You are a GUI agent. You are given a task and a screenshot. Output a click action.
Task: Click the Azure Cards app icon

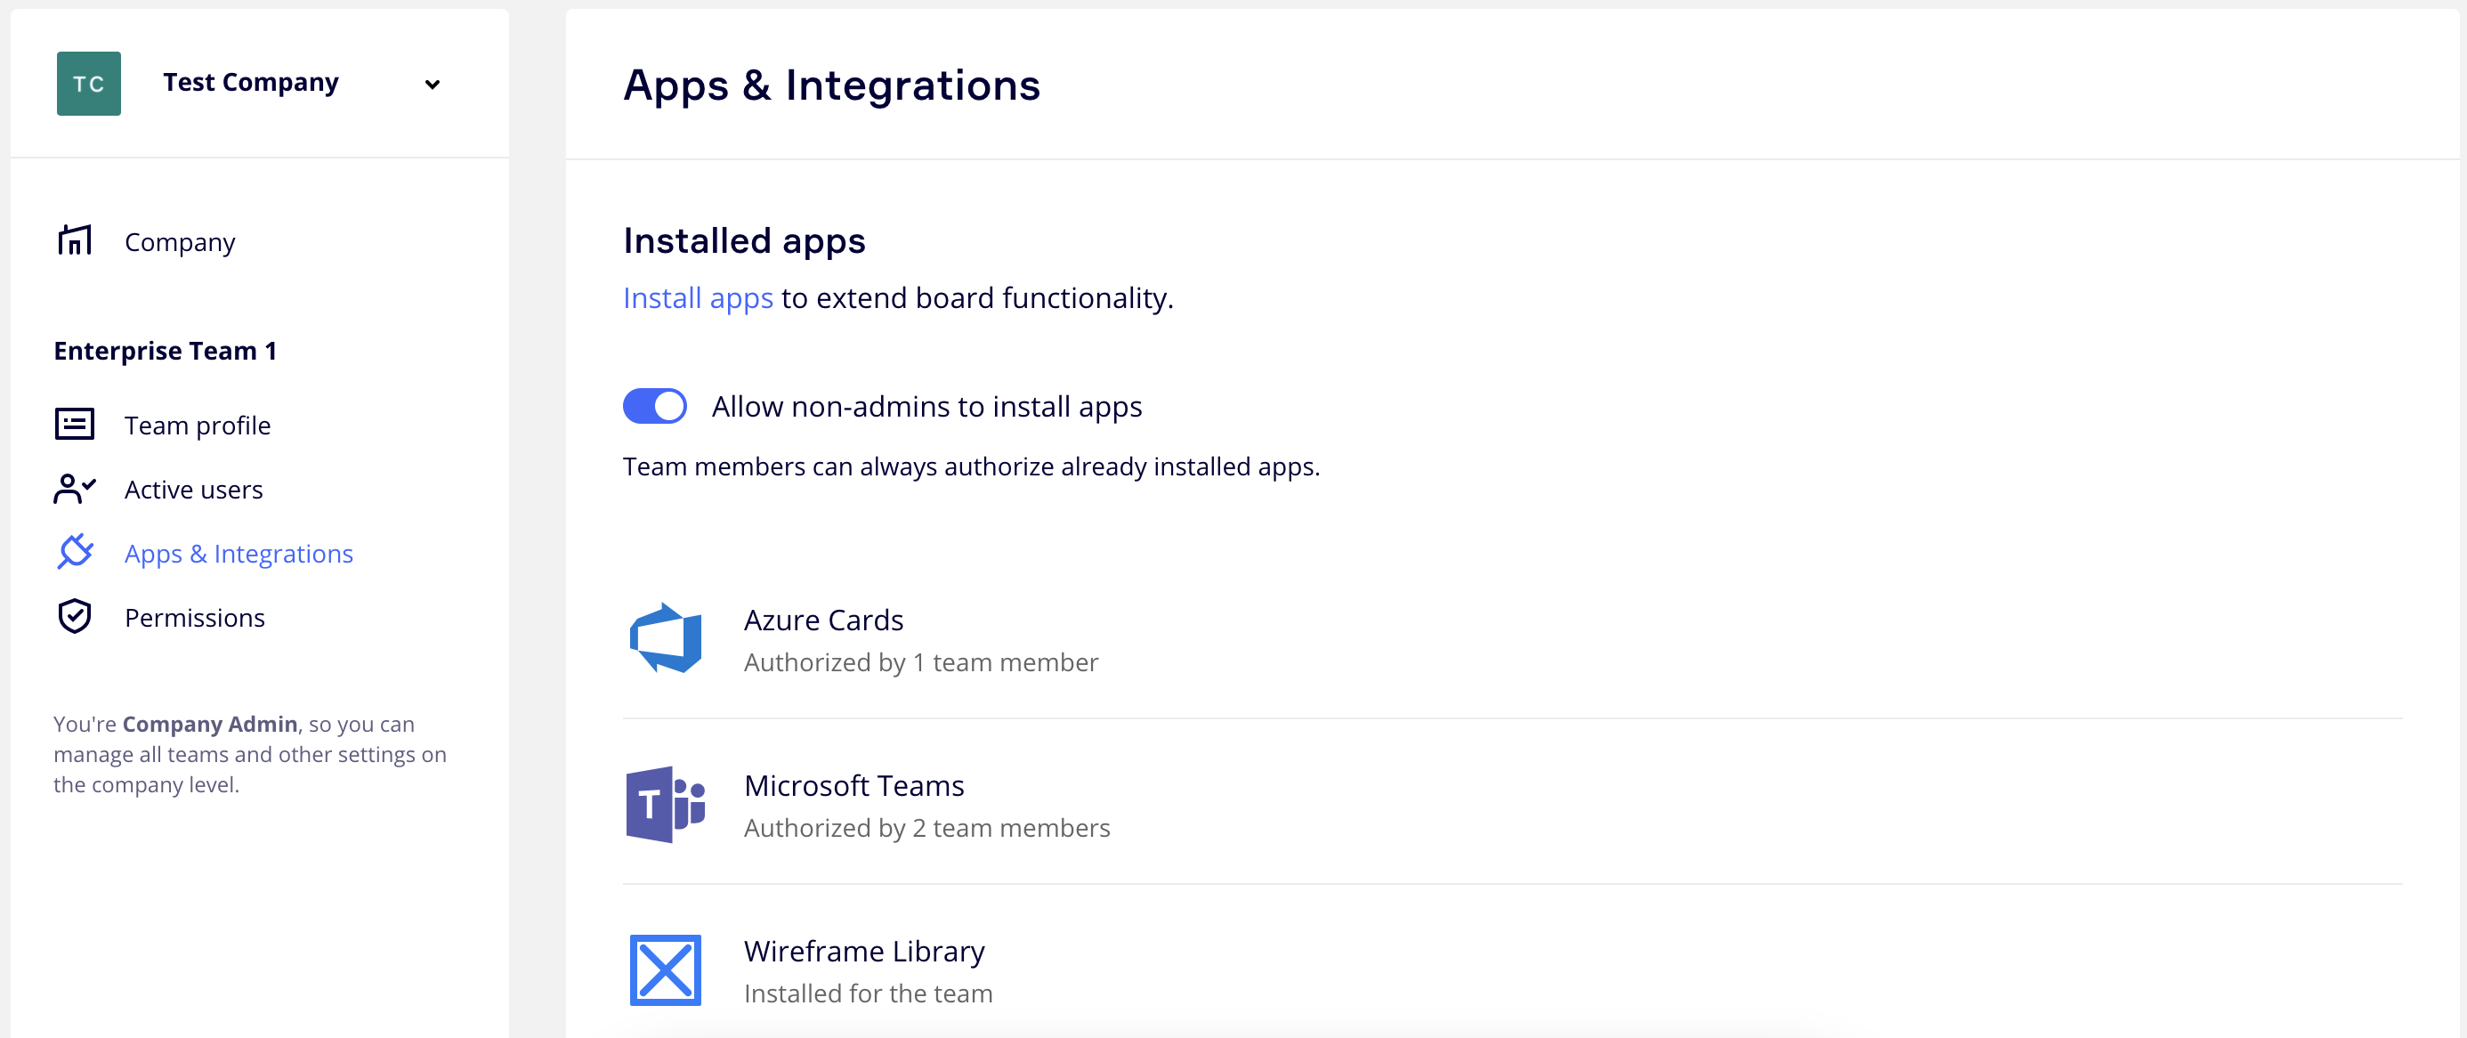665,638
